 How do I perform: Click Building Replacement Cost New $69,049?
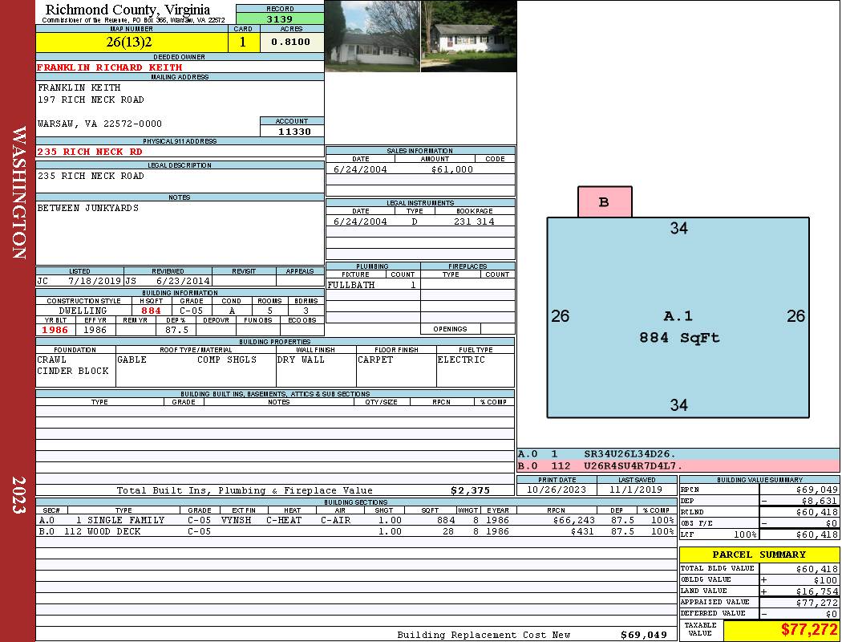(x=644, y=635)
